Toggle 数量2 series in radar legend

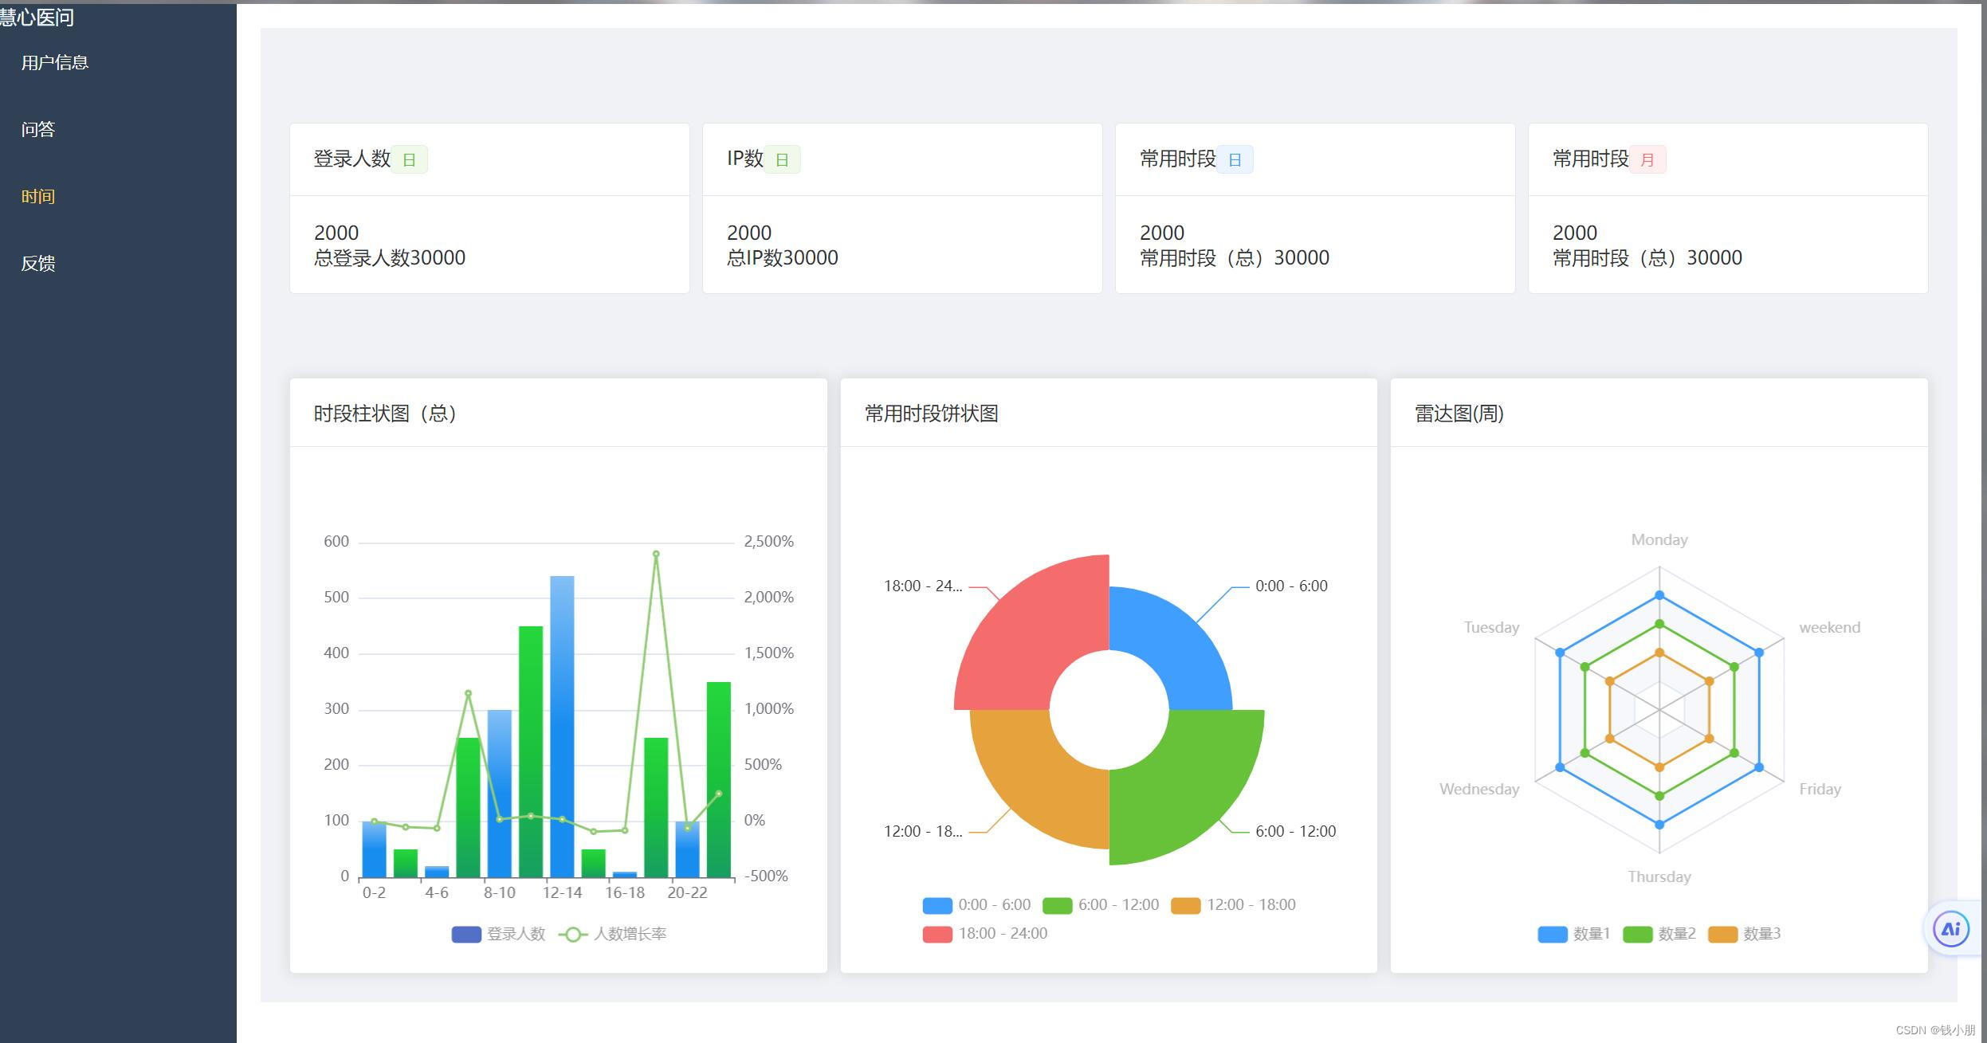(1659, 934)
